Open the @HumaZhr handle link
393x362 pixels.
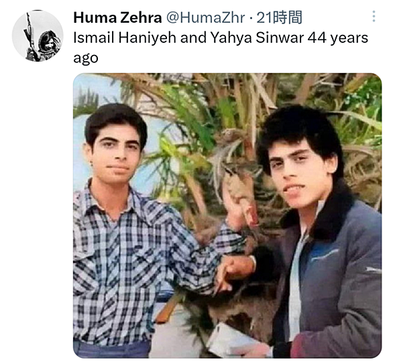point(205,18)
